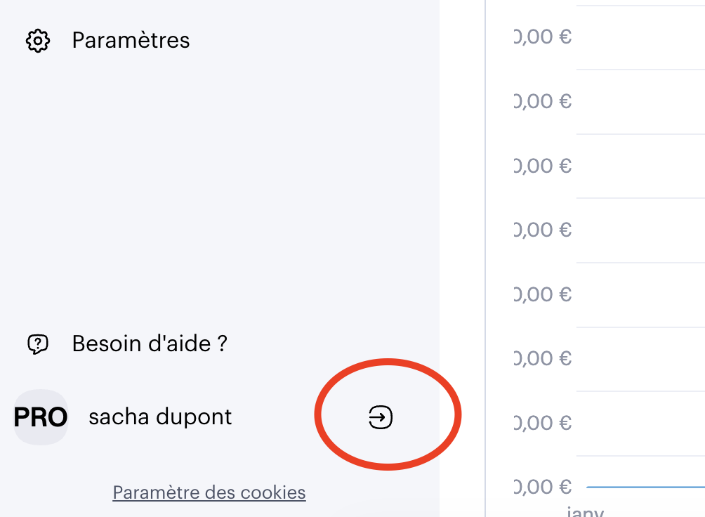The width and height of the screenshot is (705, 517).
Task: Open the Paramètre des cookies link
Action: pyautogui.click(x=209, y=492)
